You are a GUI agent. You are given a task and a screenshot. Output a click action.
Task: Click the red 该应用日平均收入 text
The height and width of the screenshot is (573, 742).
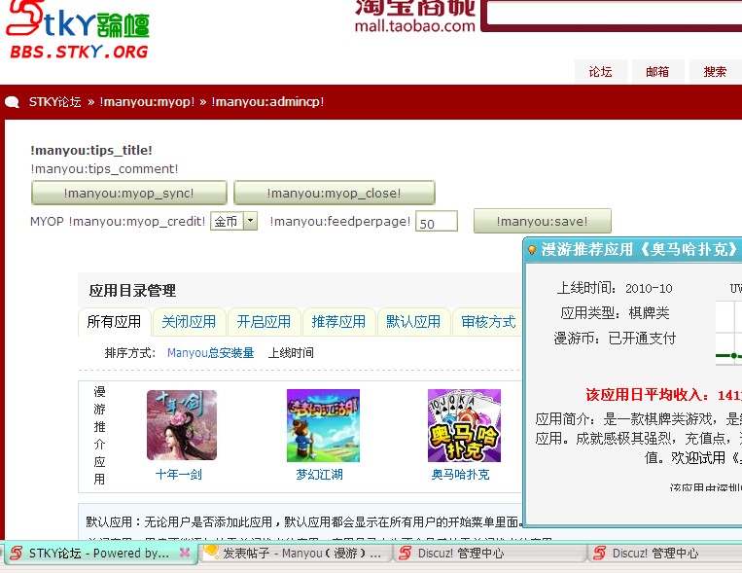(663, 394)
